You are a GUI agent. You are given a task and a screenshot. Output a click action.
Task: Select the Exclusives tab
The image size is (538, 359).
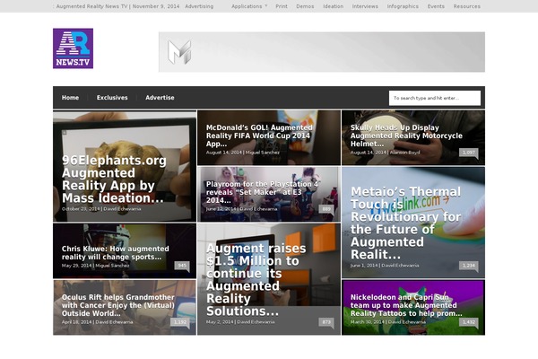coord(112,98)
